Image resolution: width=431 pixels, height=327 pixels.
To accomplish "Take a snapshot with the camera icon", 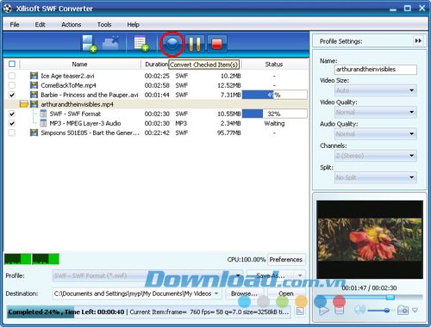I will 403,310.
